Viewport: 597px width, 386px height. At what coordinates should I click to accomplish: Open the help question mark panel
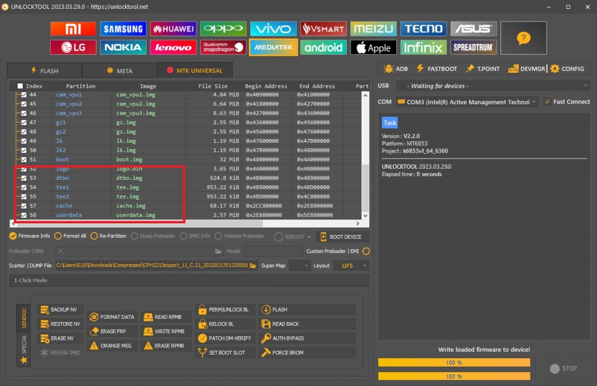[524, 37]
